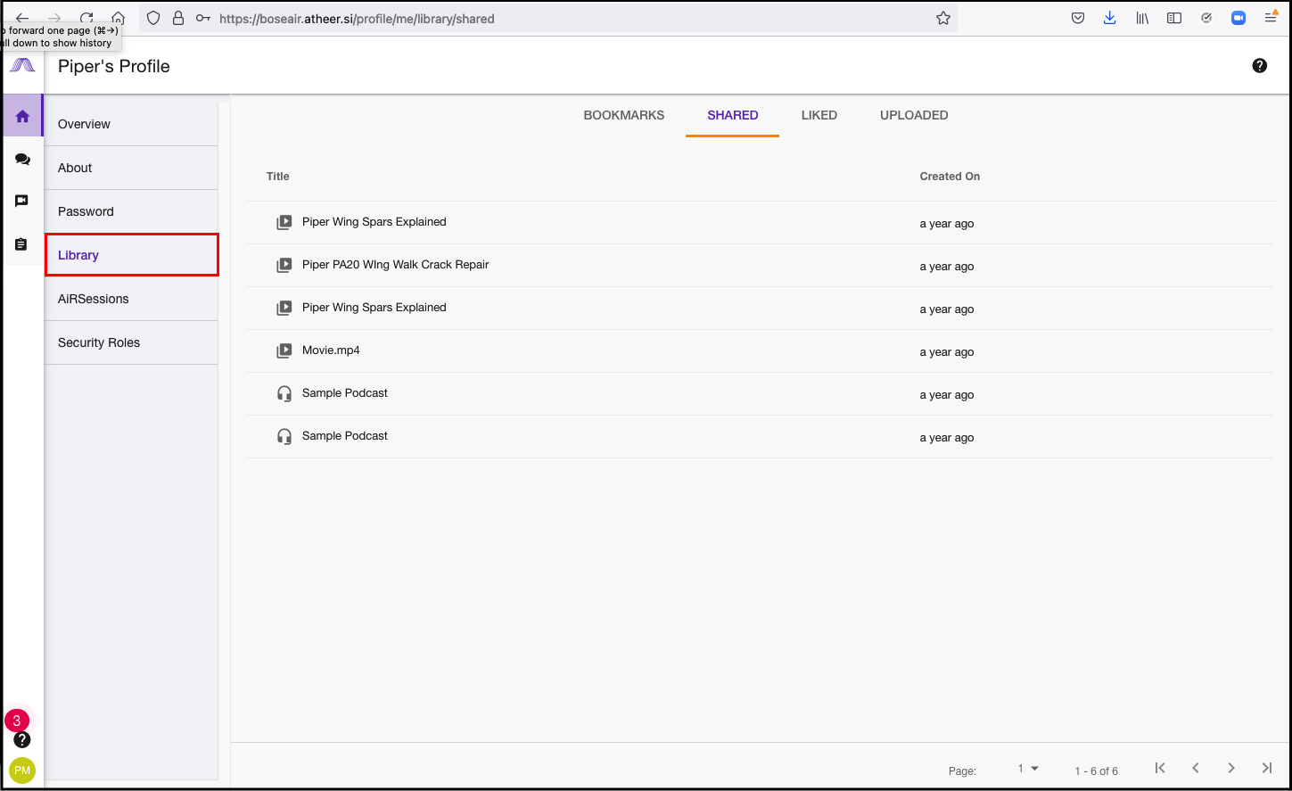Open Piper PA20 WIng Walk Crack Repair

coord(395,265)
